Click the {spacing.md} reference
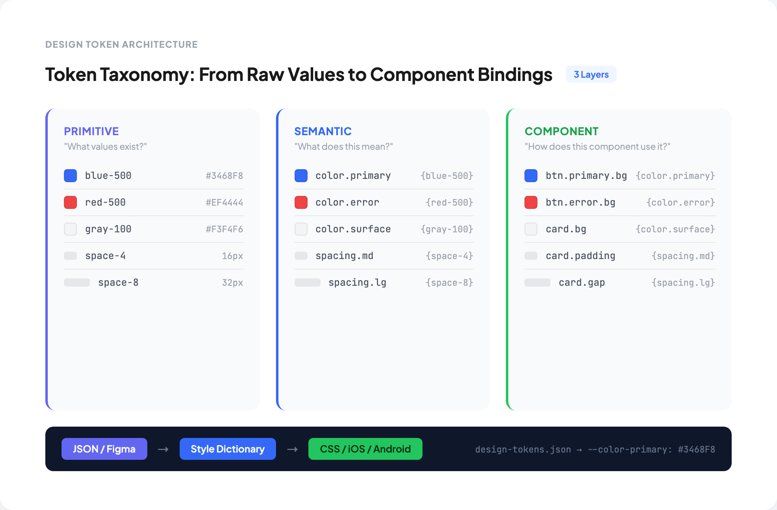This screenshot has height=510, width=777. click(684, 256)
